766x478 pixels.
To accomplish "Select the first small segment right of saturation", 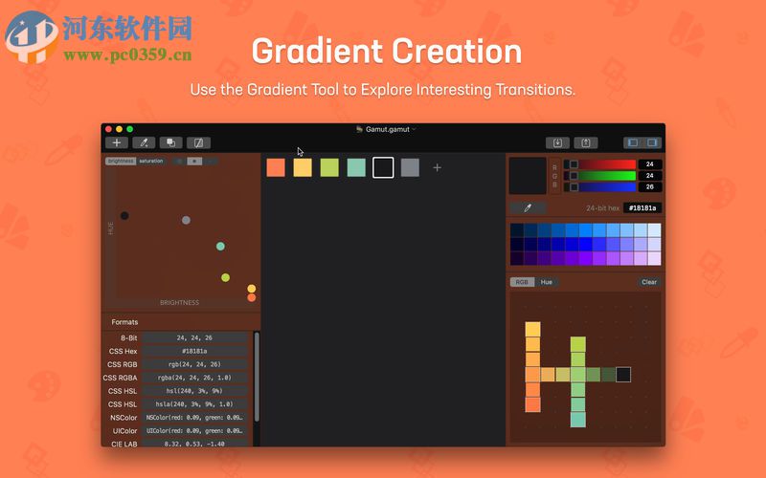I will point(179,161).
